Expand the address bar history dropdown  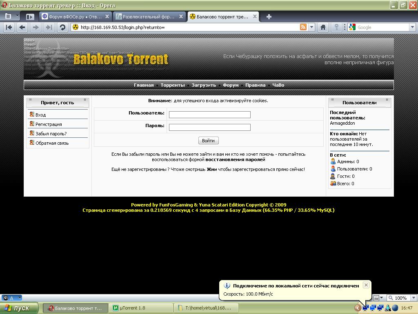[311, 27]
